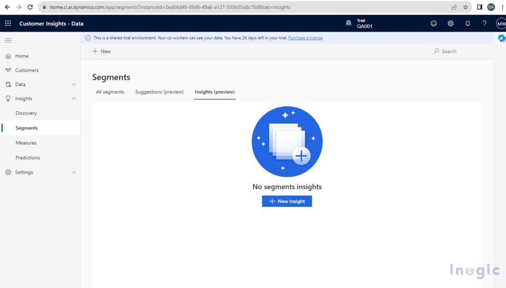Open the settings gear in the header

pyautogui.click(x=451, y=23)
